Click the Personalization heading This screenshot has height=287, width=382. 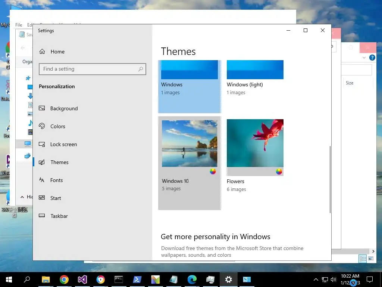[57, 86]
